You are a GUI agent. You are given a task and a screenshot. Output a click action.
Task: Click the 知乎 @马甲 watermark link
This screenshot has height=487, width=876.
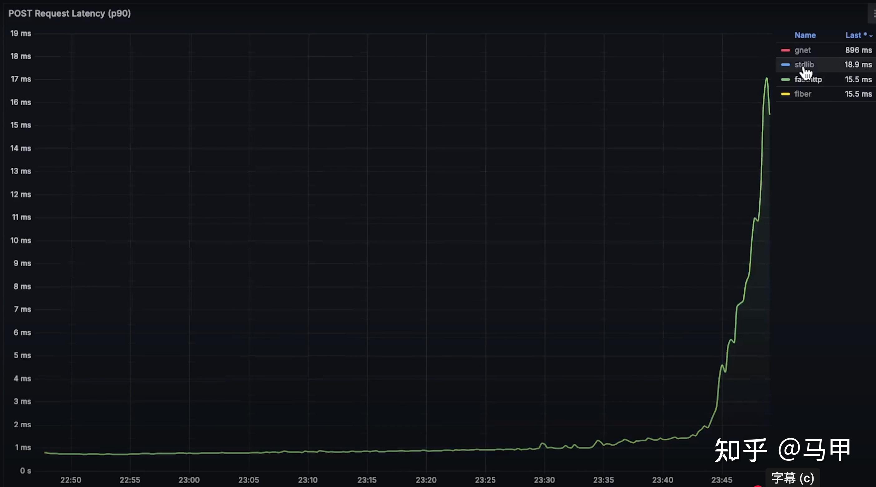[782, 450]
